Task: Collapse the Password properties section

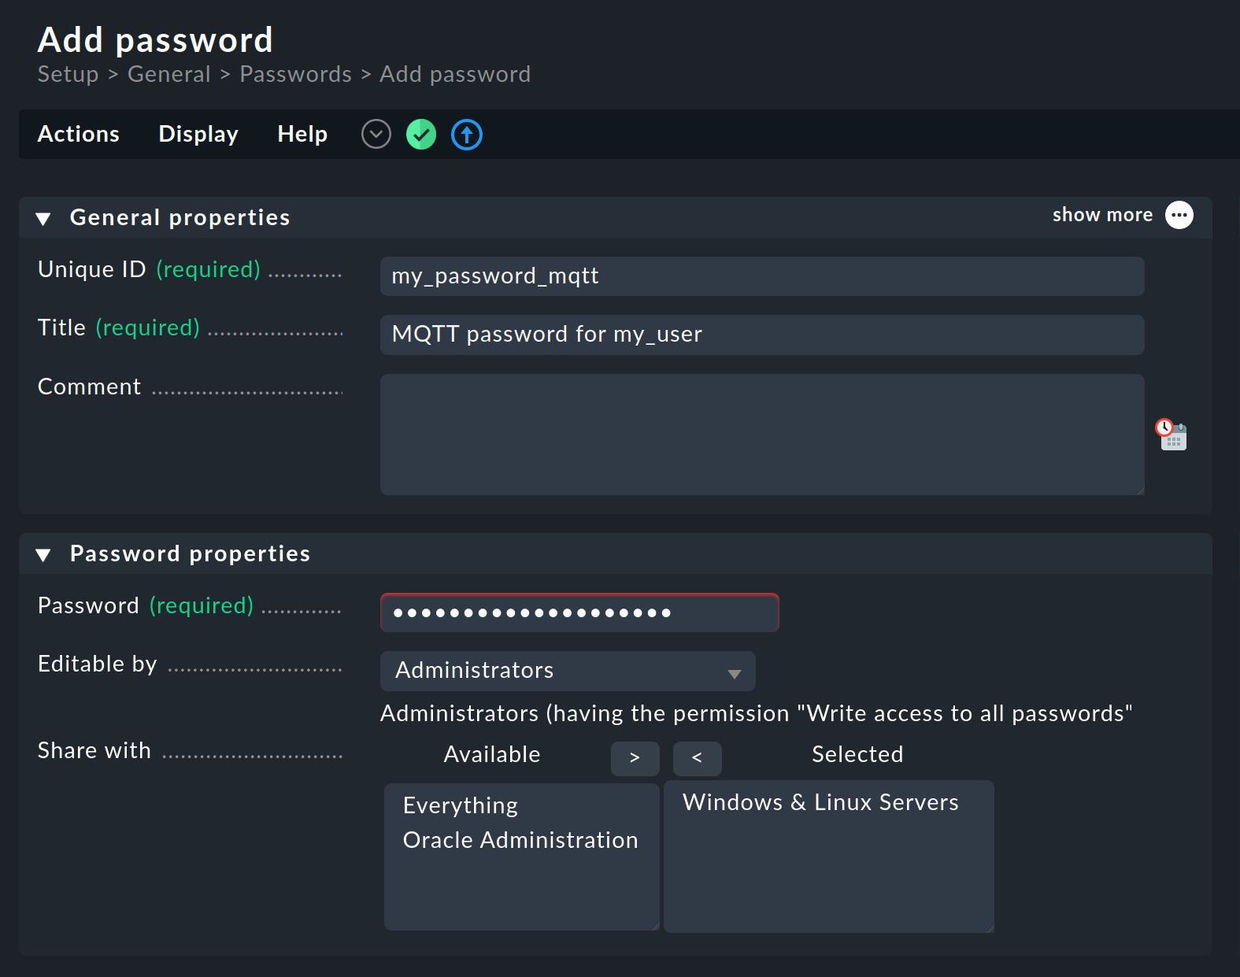Action: pos(44,555)
